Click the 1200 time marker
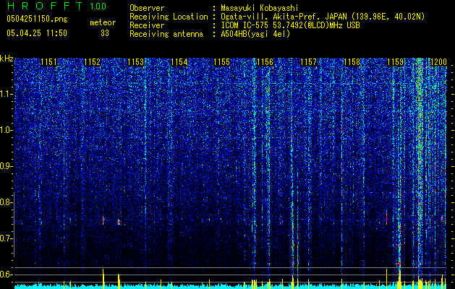 [x=438, y=62]
